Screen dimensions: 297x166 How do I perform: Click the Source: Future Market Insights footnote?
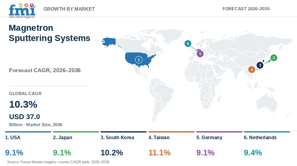click(x=59, y=162)
